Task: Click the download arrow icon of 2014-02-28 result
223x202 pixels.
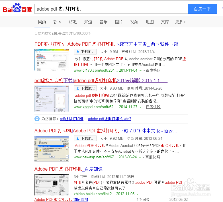Action: click(78, 88)
